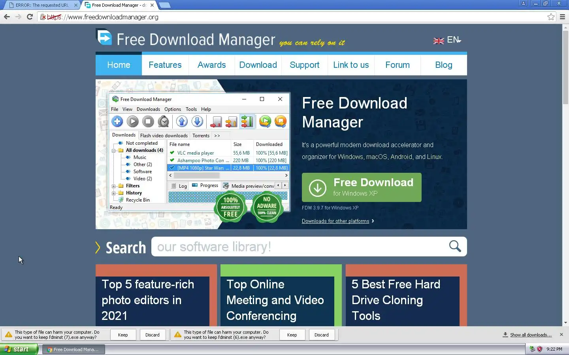Image resolution: width=569 pixels, height=355 pixels.
Task: Click the 9:22 PM system clock
Action: 554,349
